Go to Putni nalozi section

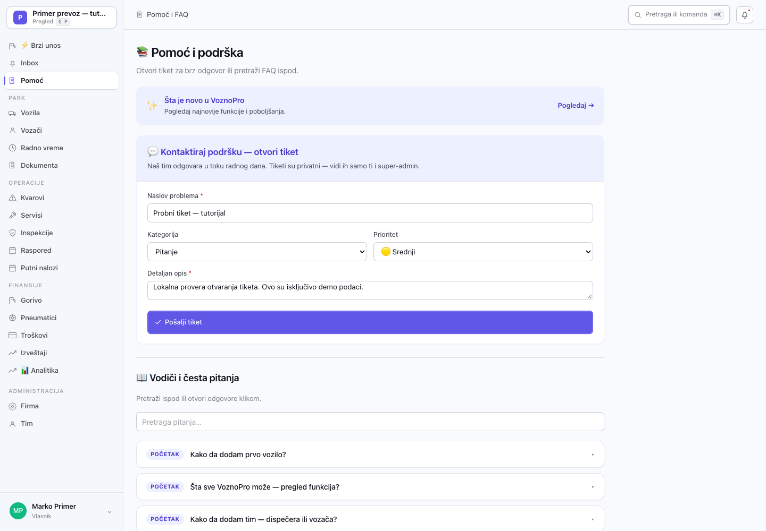coord(62,268)
